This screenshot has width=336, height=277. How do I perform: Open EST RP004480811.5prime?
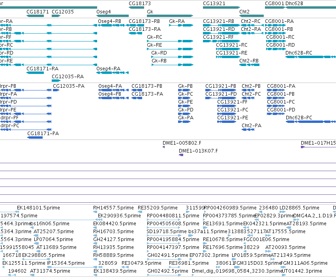click(173, 216)
